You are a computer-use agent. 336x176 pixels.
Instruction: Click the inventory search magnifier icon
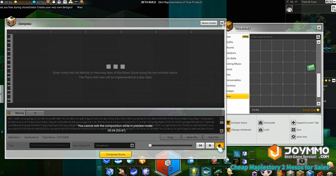tap(318, 37)
